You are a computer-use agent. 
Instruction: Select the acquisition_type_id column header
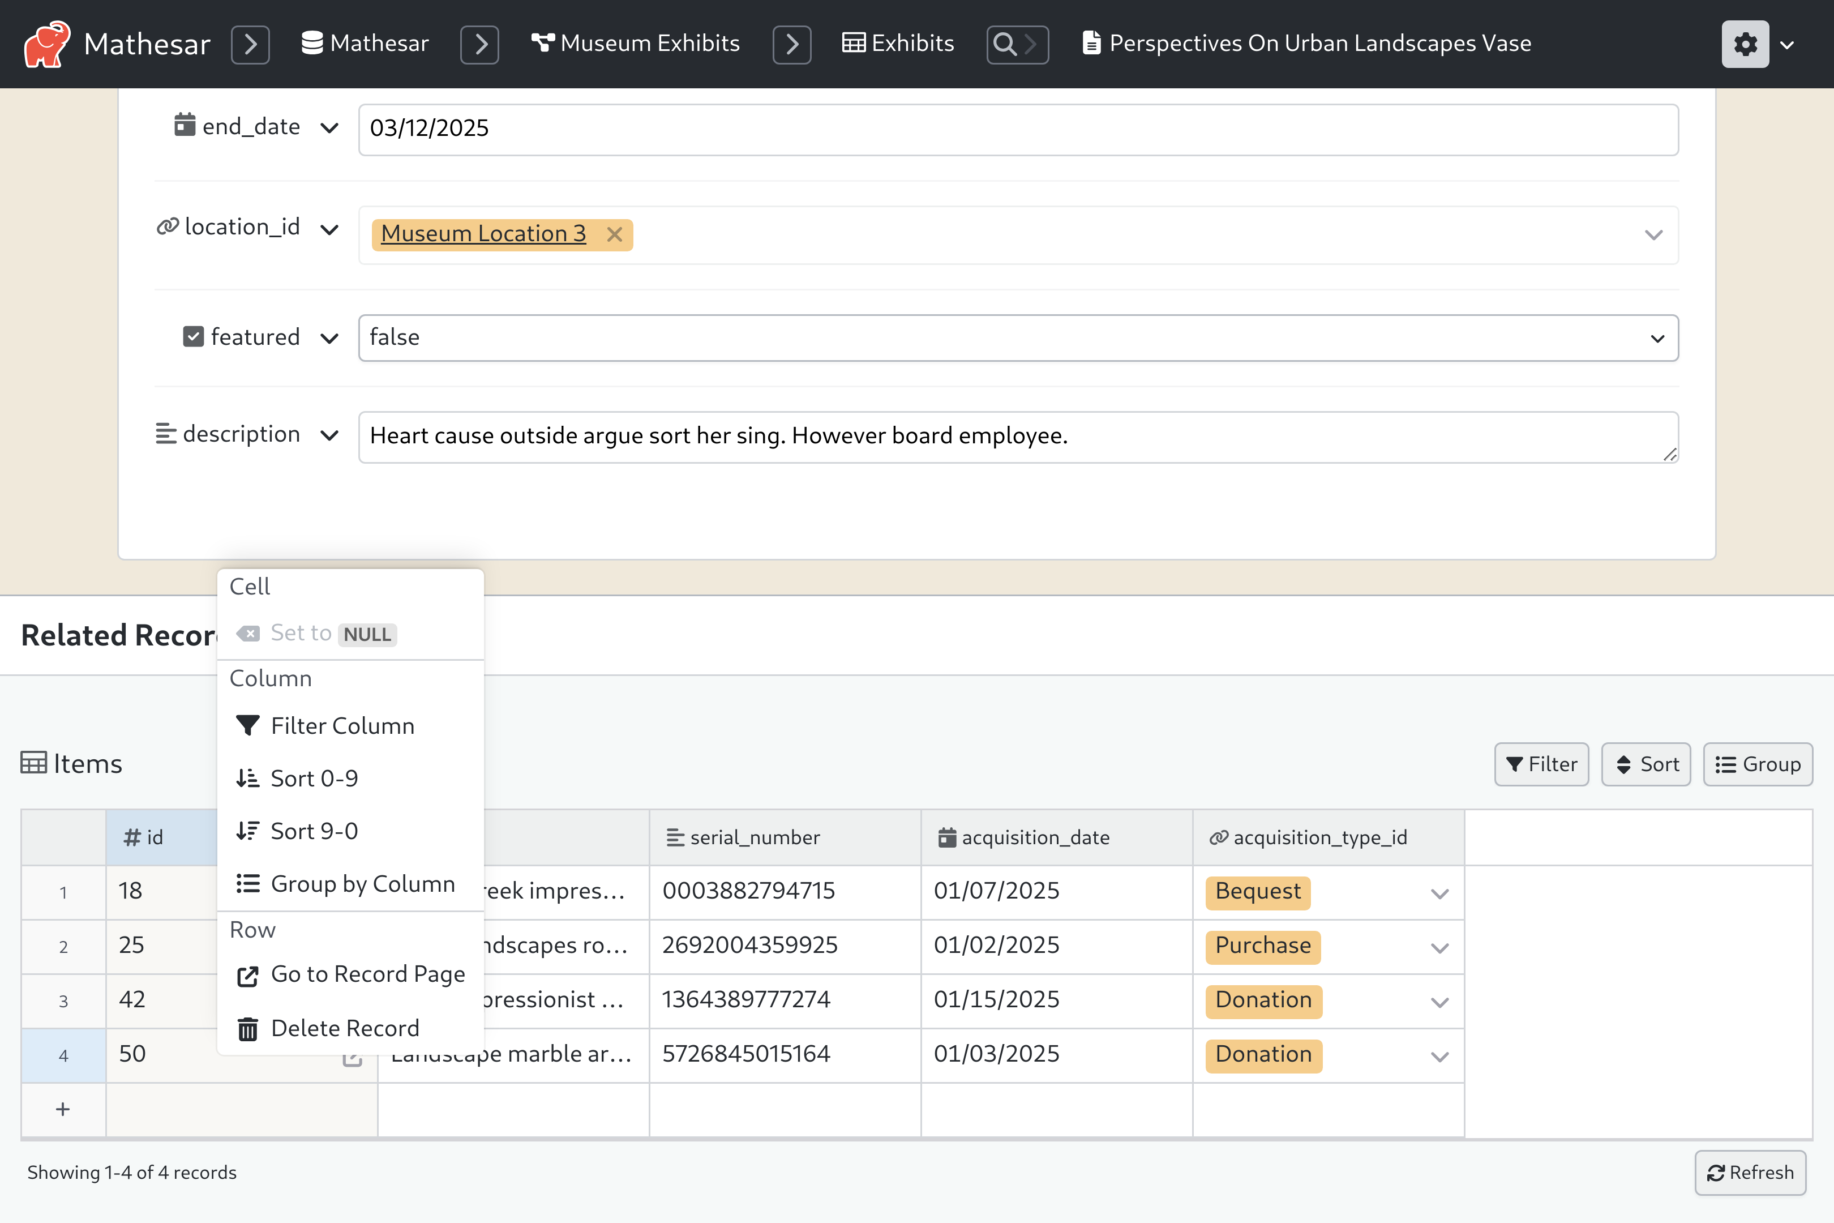click(1328, 837)
